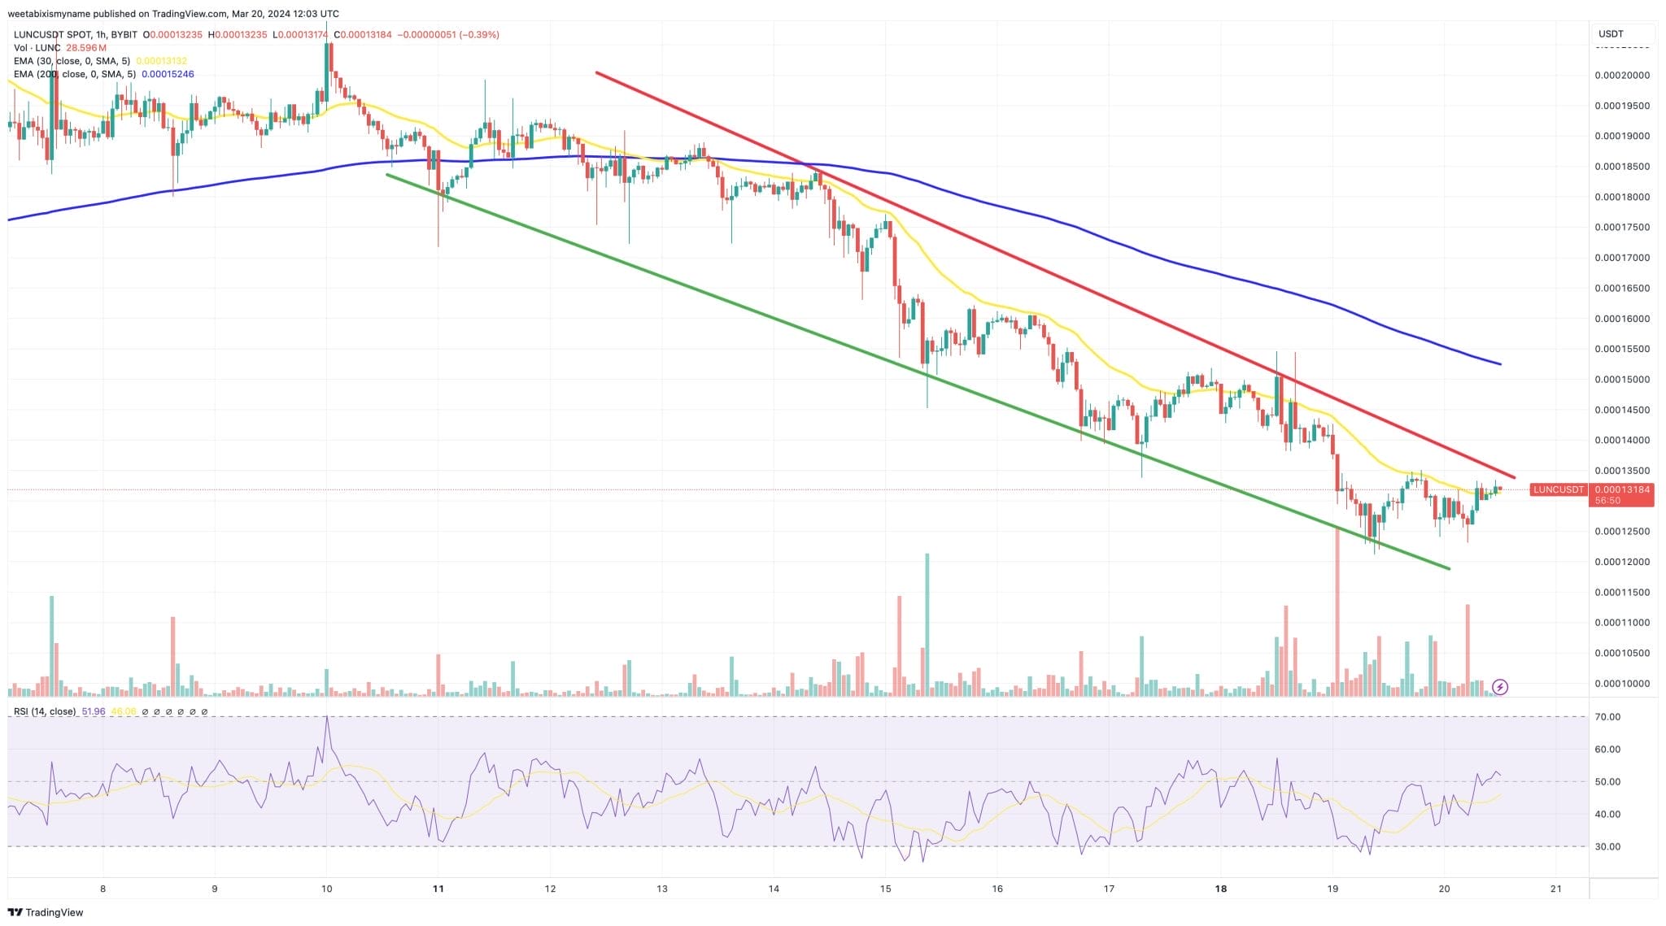Click the blue EMA 200 value 0.00015246
The height and width of the screenshot is (926, 1666).
tap(168, 74)
